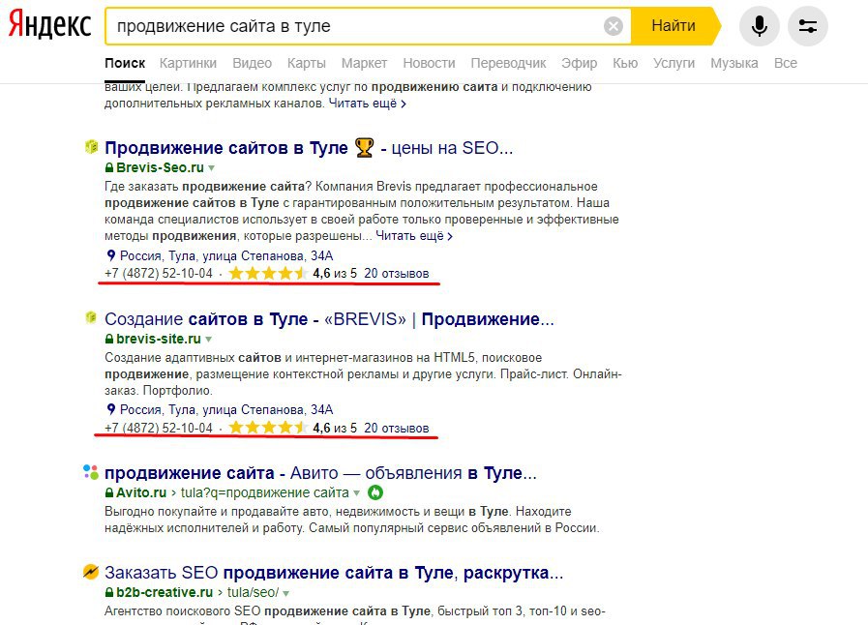Click the star rating in the brevis-site result
This screenshot has width=868, height=625.
pyautogui.click(x=268, y=428)
